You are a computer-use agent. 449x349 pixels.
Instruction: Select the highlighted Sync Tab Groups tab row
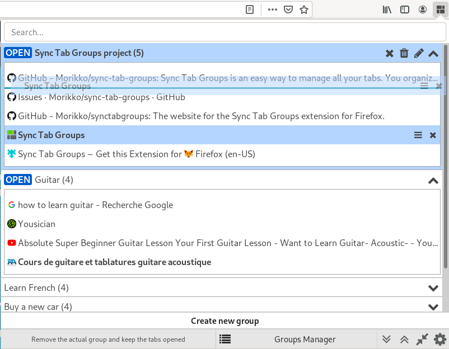222,135
